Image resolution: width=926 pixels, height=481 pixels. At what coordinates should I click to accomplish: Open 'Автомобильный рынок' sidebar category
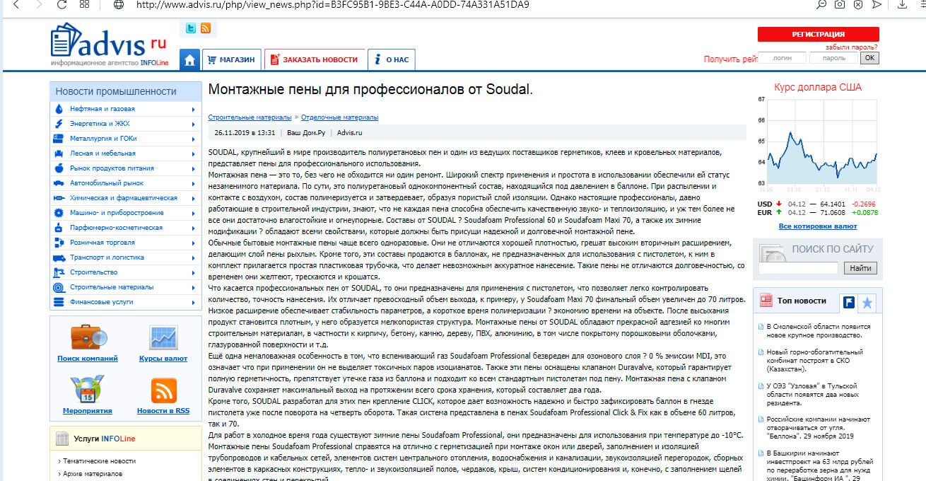(x=107, y=183)
